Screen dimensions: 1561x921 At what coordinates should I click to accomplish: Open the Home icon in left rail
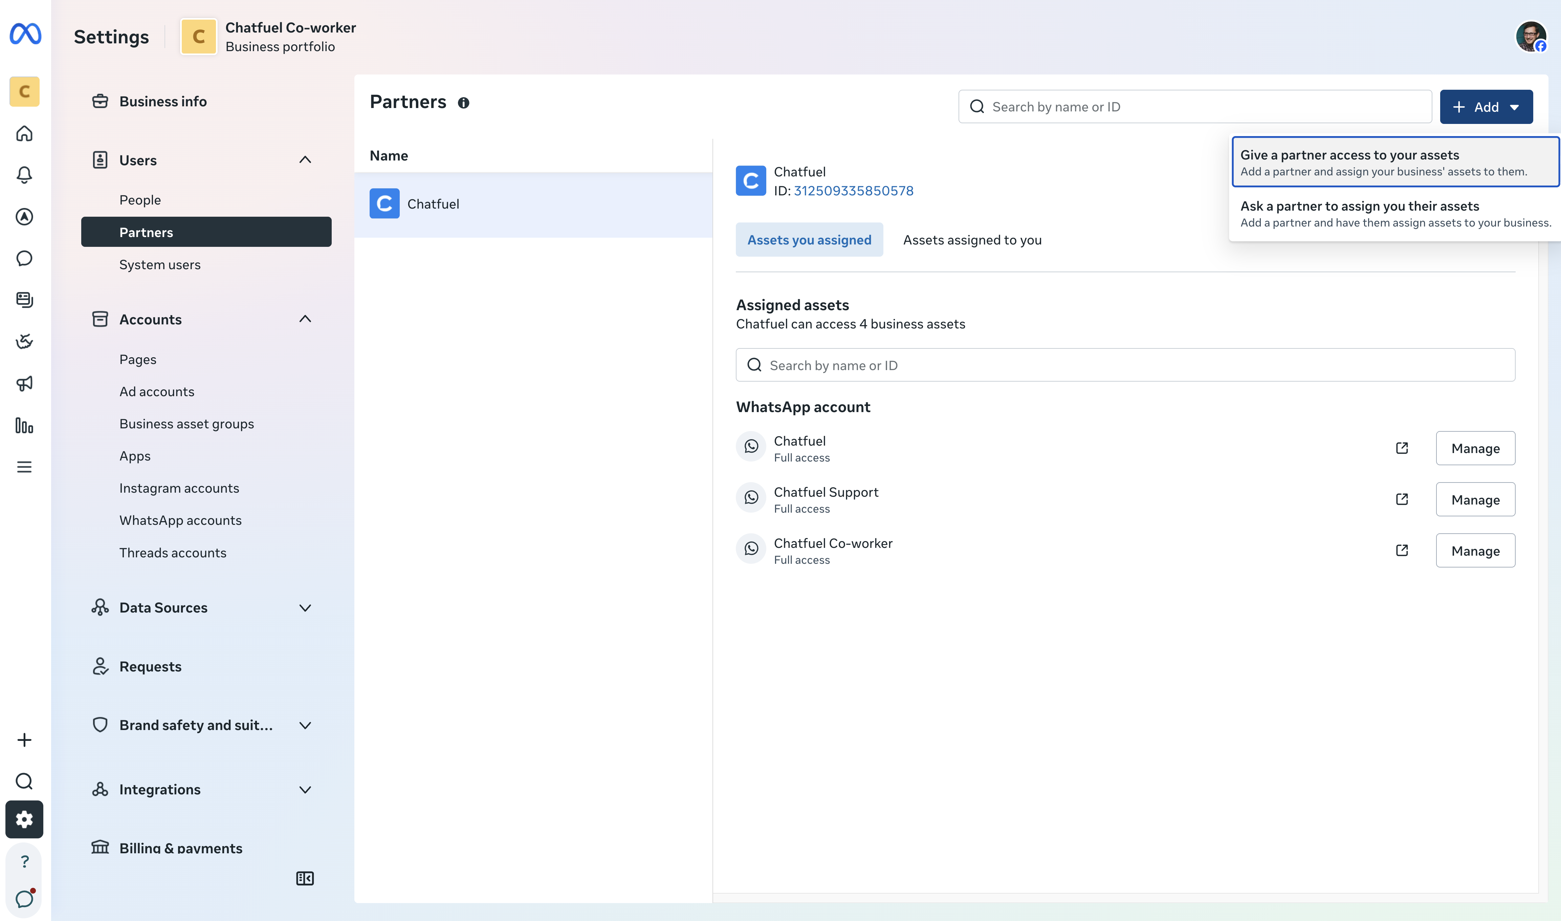(24, 133)
